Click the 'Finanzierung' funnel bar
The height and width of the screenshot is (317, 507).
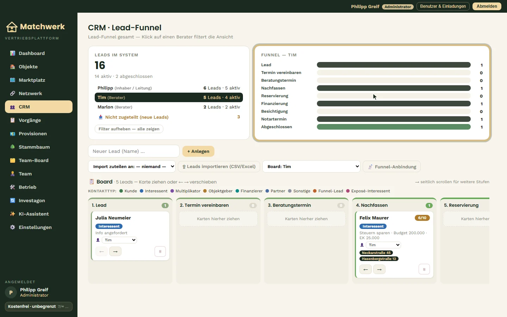click(x=394, y=104)
